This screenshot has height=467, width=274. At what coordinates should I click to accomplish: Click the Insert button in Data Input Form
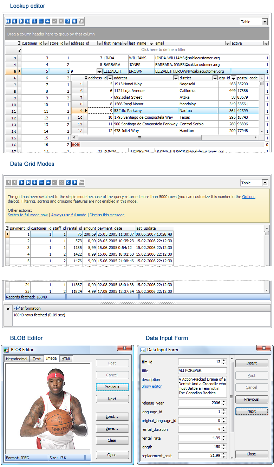pos(251,363)
